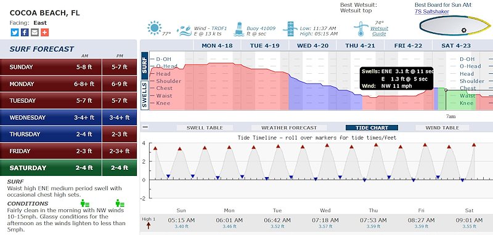Switch to the Weather Forecast tab
The width and height of the screenshot is (493, 235).
pyautogui.click(x=289, y=128)
